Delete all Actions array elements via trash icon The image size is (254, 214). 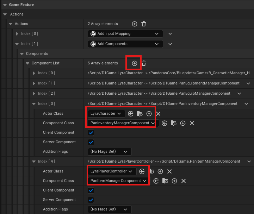144,24
